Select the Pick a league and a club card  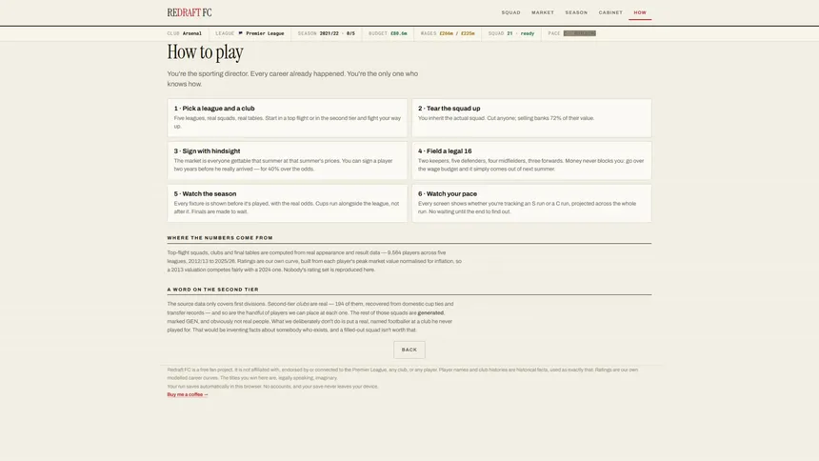[x=288, y=118]
